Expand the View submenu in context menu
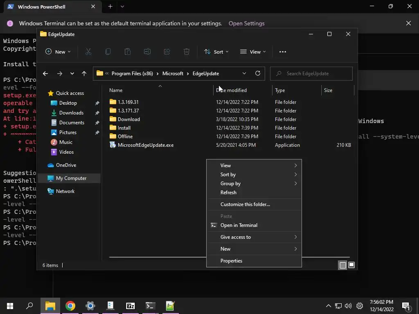 (254, 166)
